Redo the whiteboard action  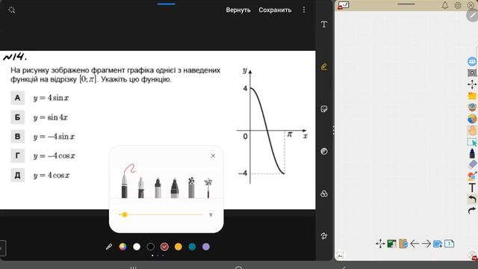click(472, 211)
